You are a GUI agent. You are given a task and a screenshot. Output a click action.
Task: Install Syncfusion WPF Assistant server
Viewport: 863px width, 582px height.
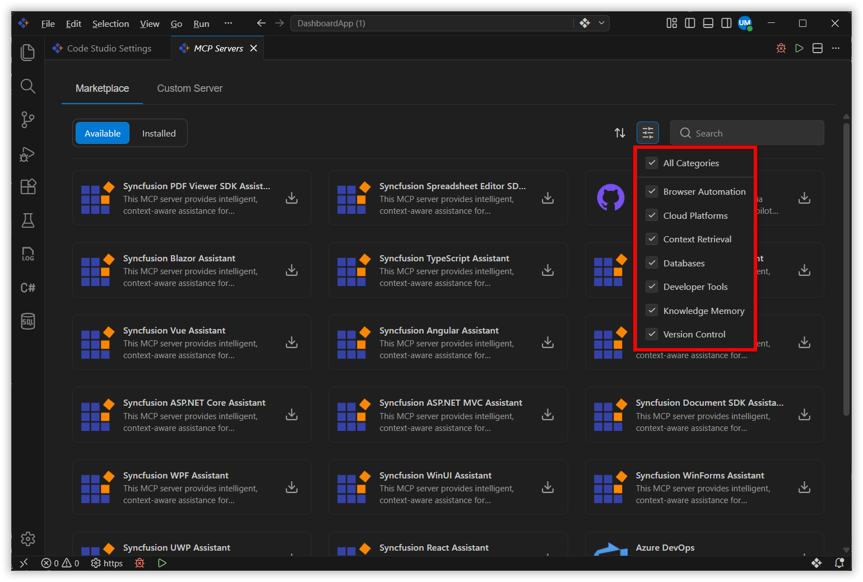pyautogui.click(x=292, y=487)
